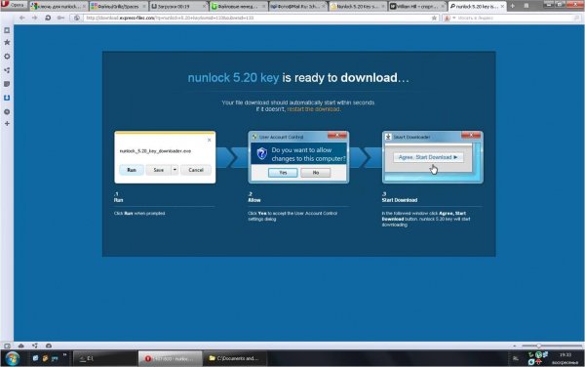Image resolution: width=585 pixels, height=367 pixels.
Task: Toggle sidebar panels using status bar icon
Action: click(x=7, y=346)
